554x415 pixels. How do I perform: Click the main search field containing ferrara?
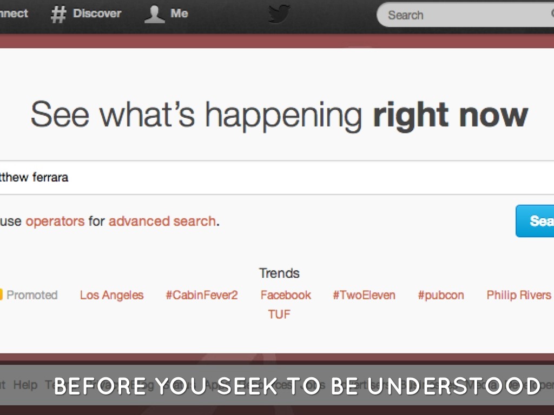(271, 177)
